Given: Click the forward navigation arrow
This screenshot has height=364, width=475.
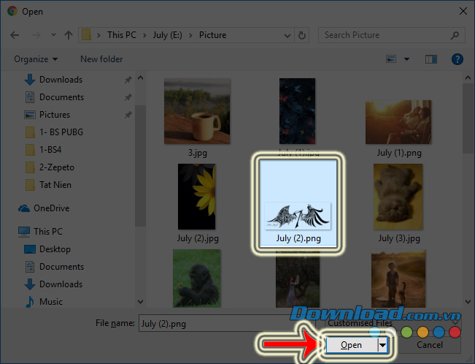Looking at the screenshot, I should click(36, 35).
